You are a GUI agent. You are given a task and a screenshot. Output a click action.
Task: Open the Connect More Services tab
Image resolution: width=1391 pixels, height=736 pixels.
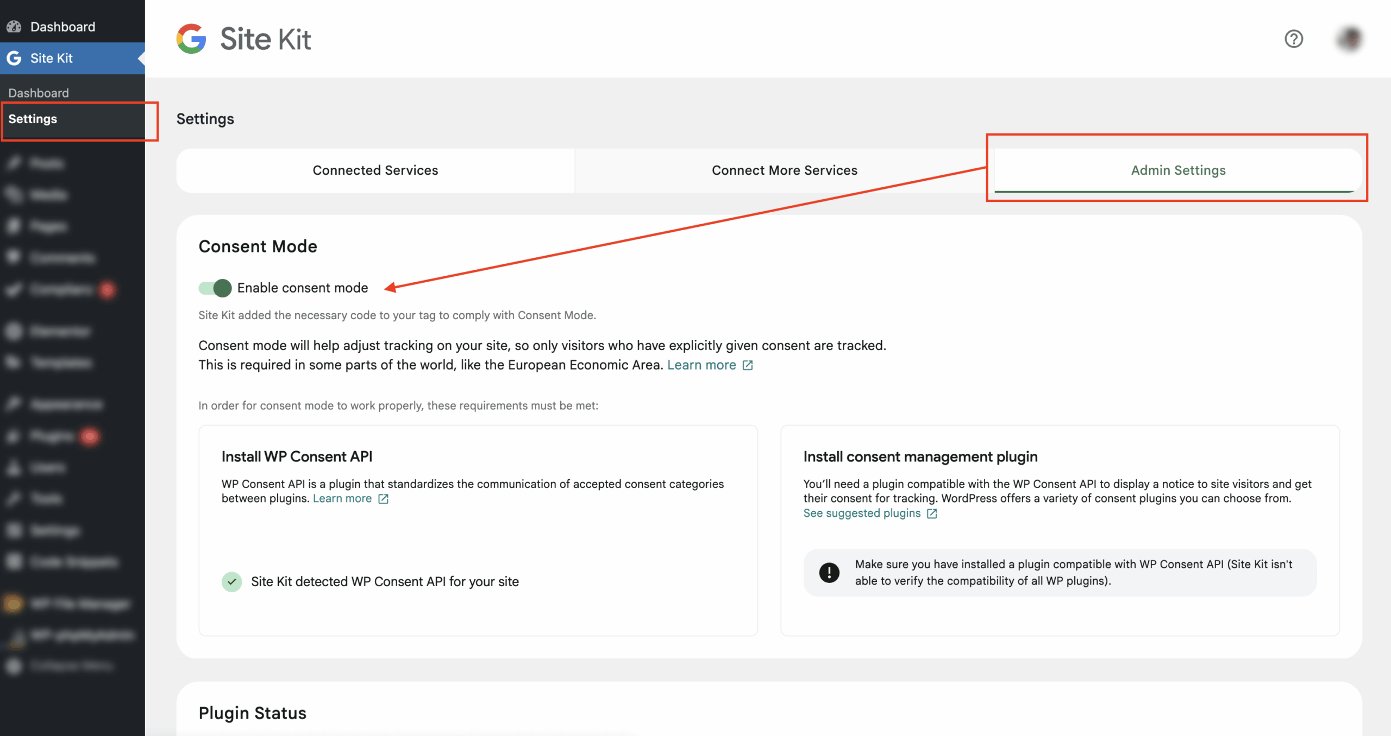pyautogui.click(x=784, y=170)
